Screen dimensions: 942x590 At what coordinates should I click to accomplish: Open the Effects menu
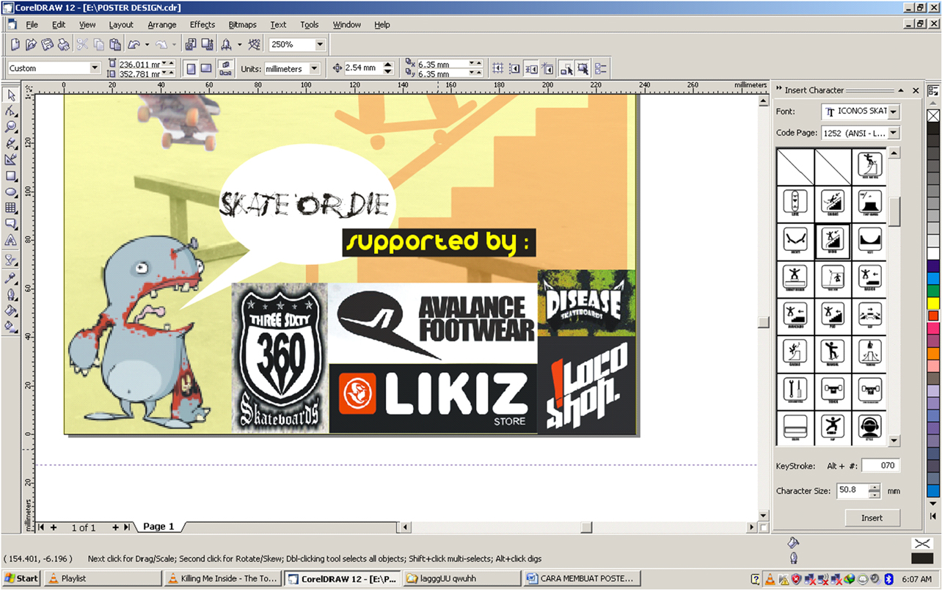click(x=202, y=24)
